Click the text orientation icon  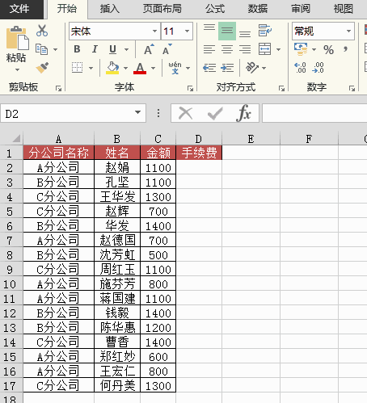[x=252, y=68]
